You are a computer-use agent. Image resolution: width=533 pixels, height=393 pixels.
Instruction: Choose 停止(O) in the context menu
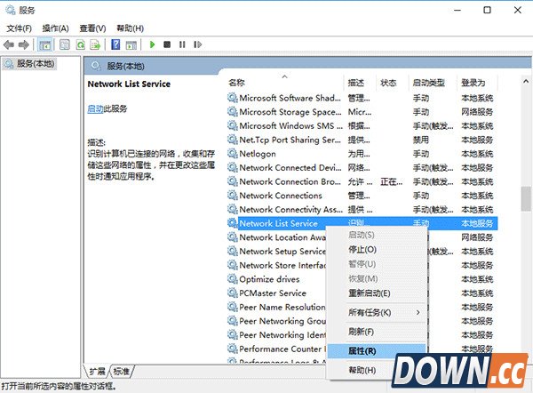pyautogui.click(x=377, y=250)
